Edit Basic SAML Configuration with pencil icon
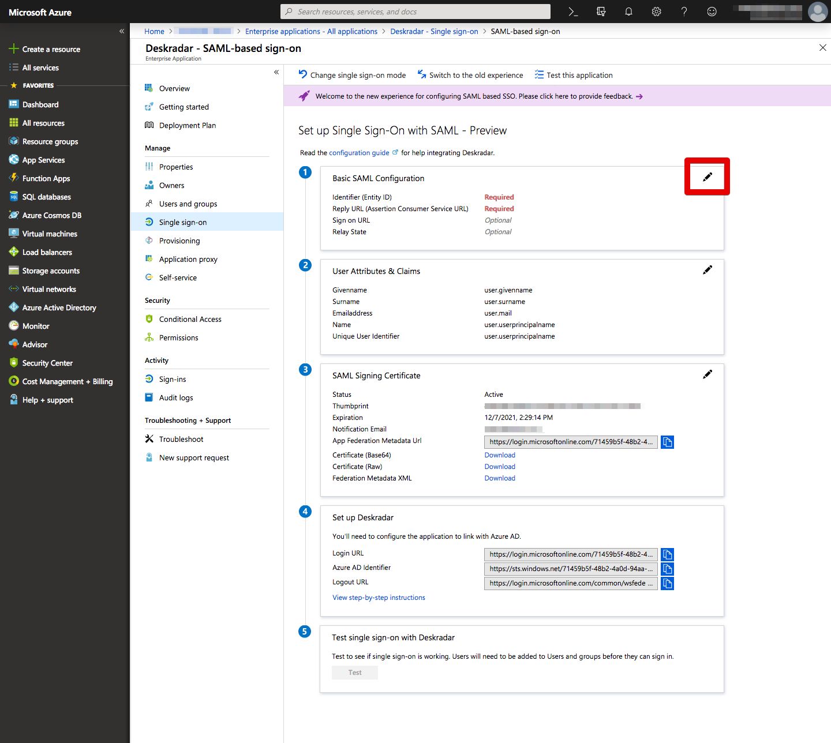The width and height of the screenshot is (831, 743). tap(707, 177)
